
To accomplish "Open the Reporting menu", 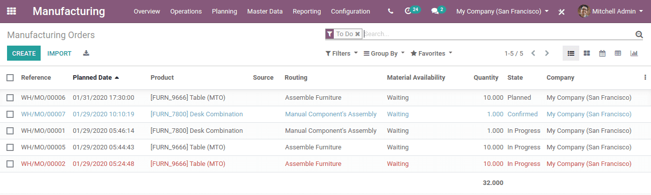I will 307,11.
